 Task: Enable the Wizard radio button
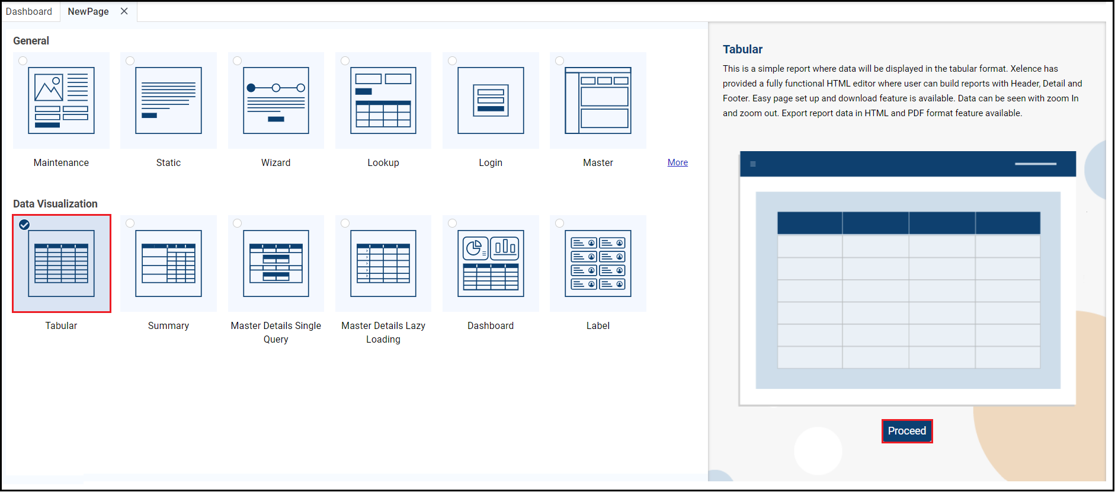coord(237,60)
